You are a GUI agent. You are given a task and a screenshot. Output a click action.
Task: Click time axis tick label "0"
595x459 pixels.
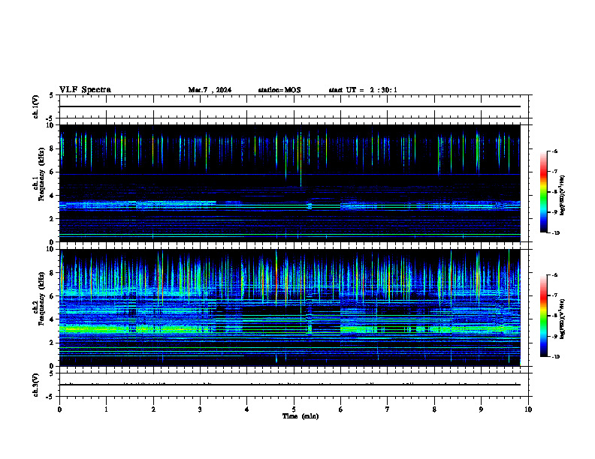[x=59, y=409]
